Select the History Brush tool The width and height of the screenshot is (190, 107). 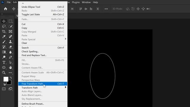click(x=4, y=47)
